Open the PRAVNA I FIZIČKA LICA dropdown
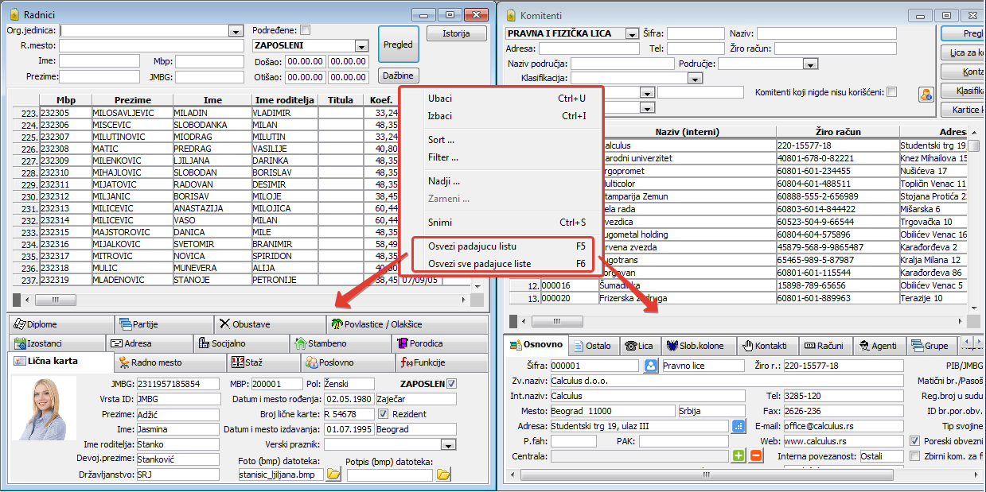986x492 pixels. (x=632, y=34)
